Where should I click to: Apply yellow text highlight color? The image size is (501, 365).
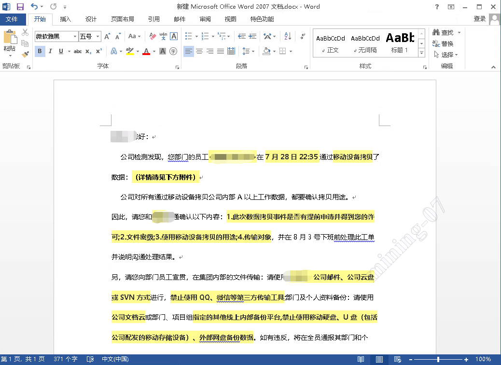130,51
